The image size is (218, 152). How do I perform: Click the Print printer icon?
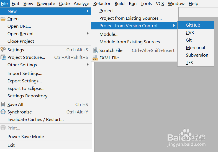tap(3, 128)
